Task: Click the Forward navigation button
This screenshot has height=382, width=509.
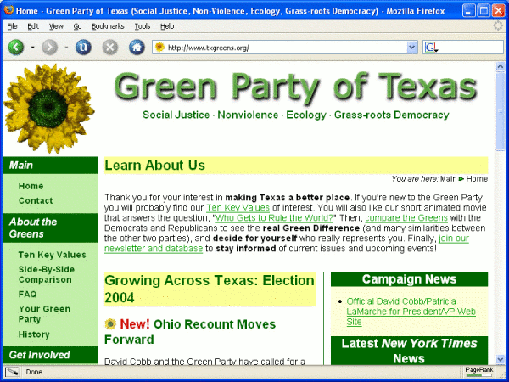Action: point(50,47)
